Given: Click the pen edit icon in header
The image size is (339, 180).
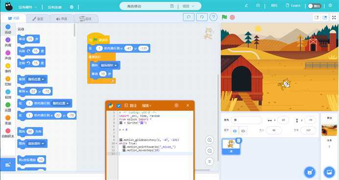Looking at the screenshot, I should coord(246,5).
